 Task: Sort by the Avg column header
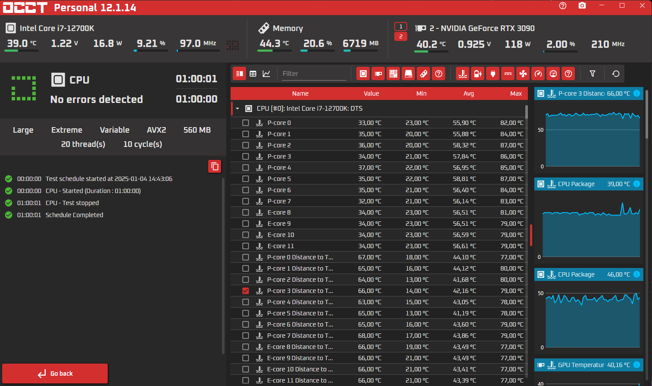click(x=469, y=93)
